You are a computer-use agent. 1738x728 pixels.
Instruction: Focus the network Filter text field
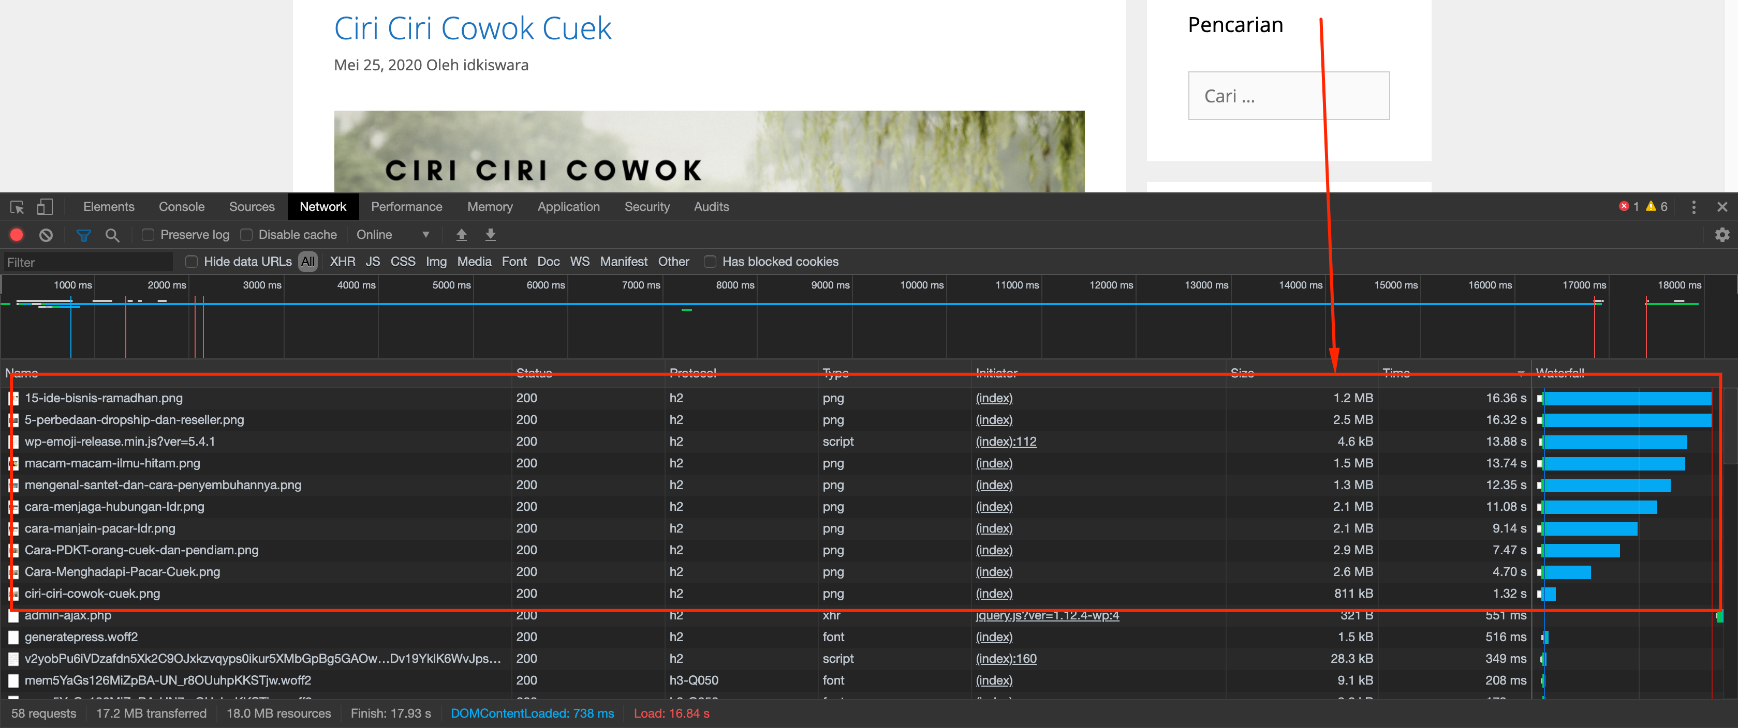tap(87, 262)
